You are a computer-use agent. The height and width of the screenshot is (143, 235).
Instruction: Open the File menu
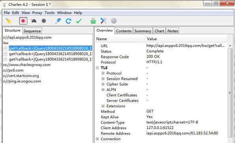(x=7, y=13)
